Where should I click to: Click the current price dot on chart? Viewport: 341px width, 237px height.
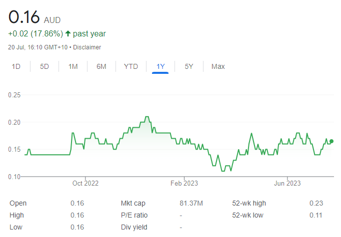331,141
